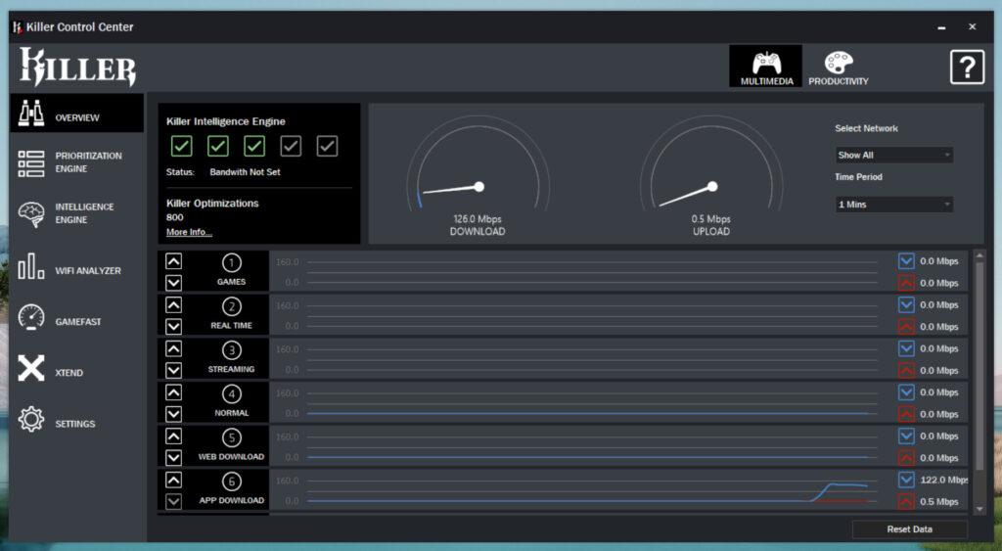Go to Intelligence Engine section

tap(84, 213)
